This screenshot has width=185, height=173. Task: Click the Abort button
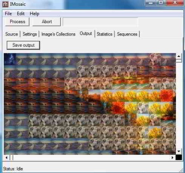click(x=47, y=21)
